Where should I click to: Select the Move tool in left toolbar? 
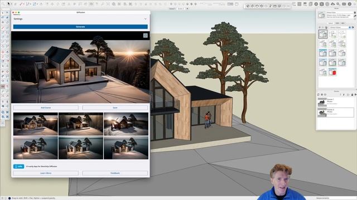3,52
